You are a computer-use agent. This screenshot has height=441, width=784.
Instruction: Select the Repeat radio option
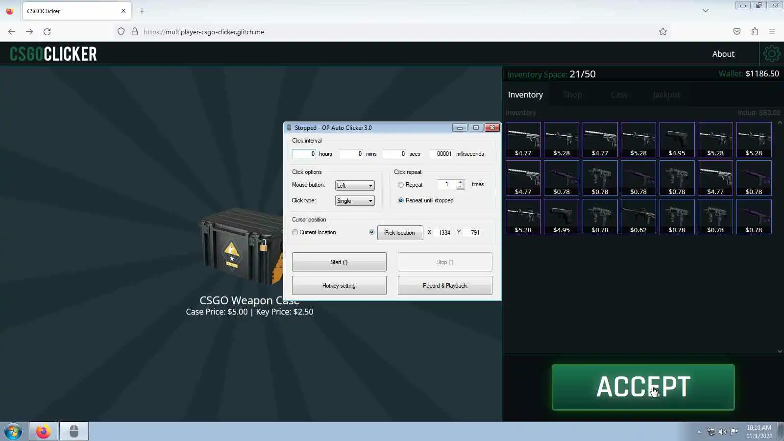coord(401,185)
